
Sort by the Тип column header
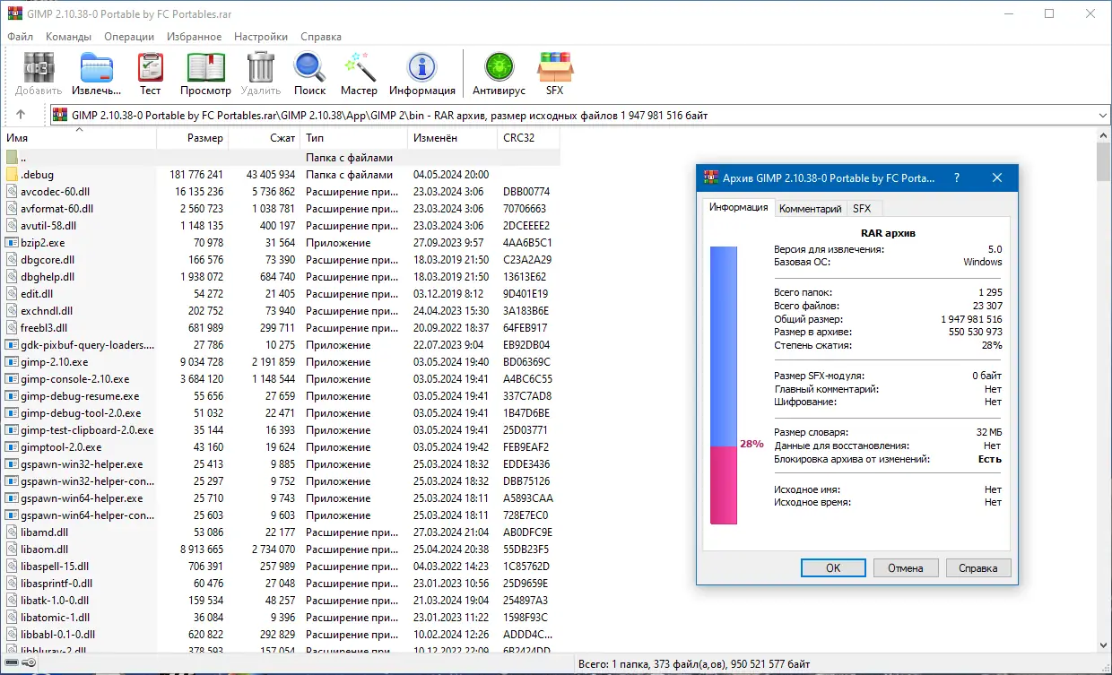click(x=353, y=138)
